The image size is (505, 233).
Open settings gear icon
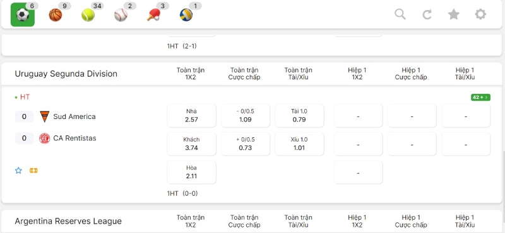[x=480, y=14]
